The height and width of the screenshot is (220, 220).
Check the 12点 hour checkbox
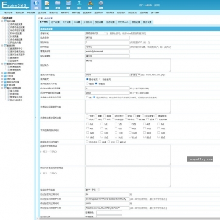coord(88,132)
